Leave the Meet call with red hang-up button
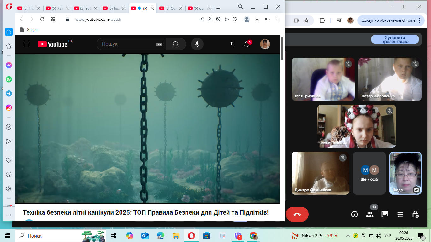Viewport: 431px width, 242px height. click(x=297, y=214)
